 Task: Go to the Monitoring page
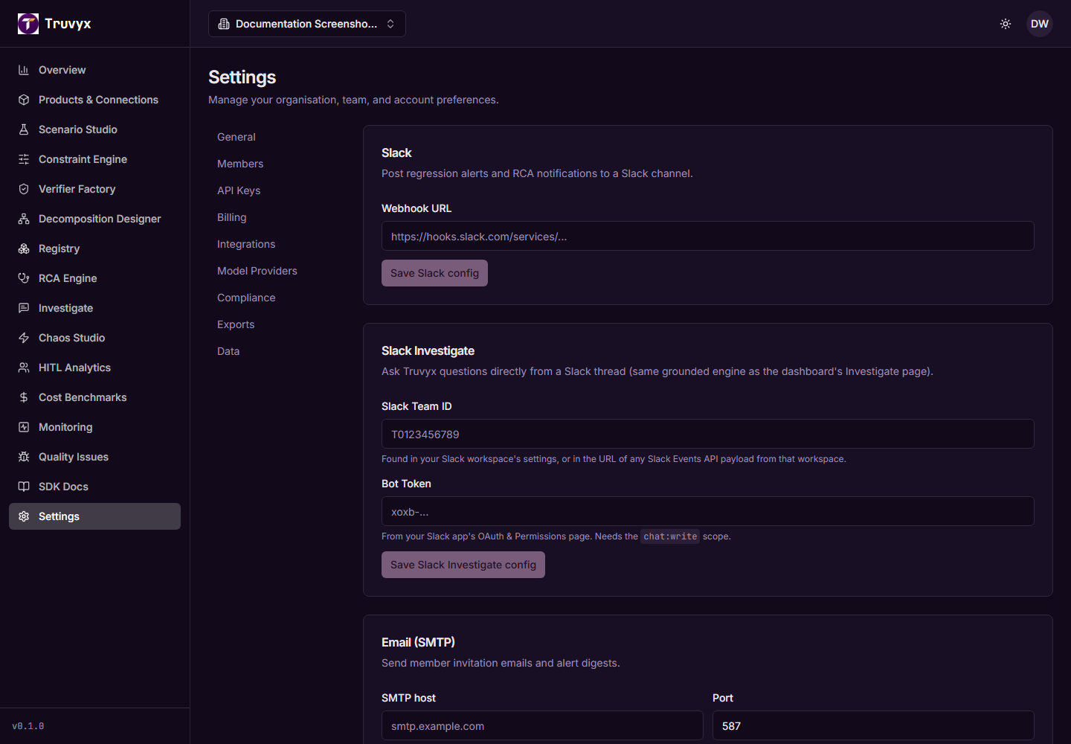[x=94, y=427]
